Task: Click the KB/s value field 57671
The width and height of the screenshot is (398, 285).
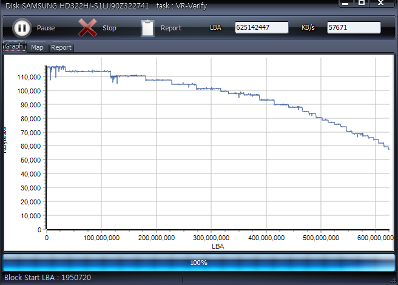Action: click(x=354, y=27)
